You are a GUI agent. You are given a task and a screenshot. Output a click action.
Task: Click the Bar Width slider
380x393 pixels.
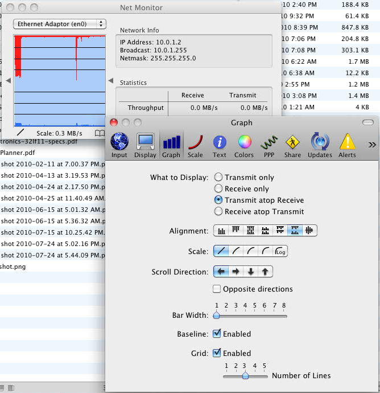[250, 316]
